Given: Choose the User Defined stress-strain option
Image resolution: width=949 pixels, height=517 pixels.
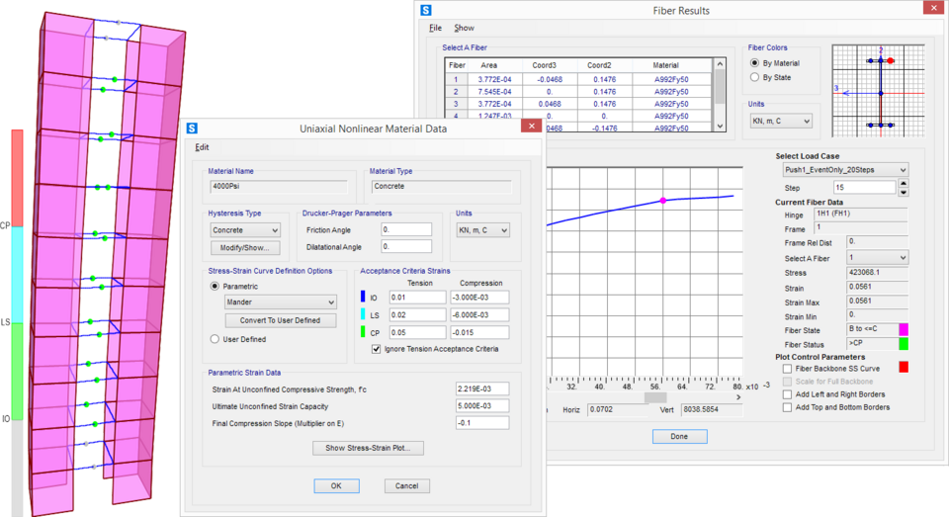Looking at the screenshot, I should click(x=216, y=339).
